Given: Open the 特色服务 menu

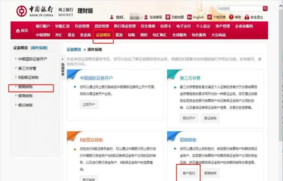Looking at the screenshot, I should coord(199,35).
